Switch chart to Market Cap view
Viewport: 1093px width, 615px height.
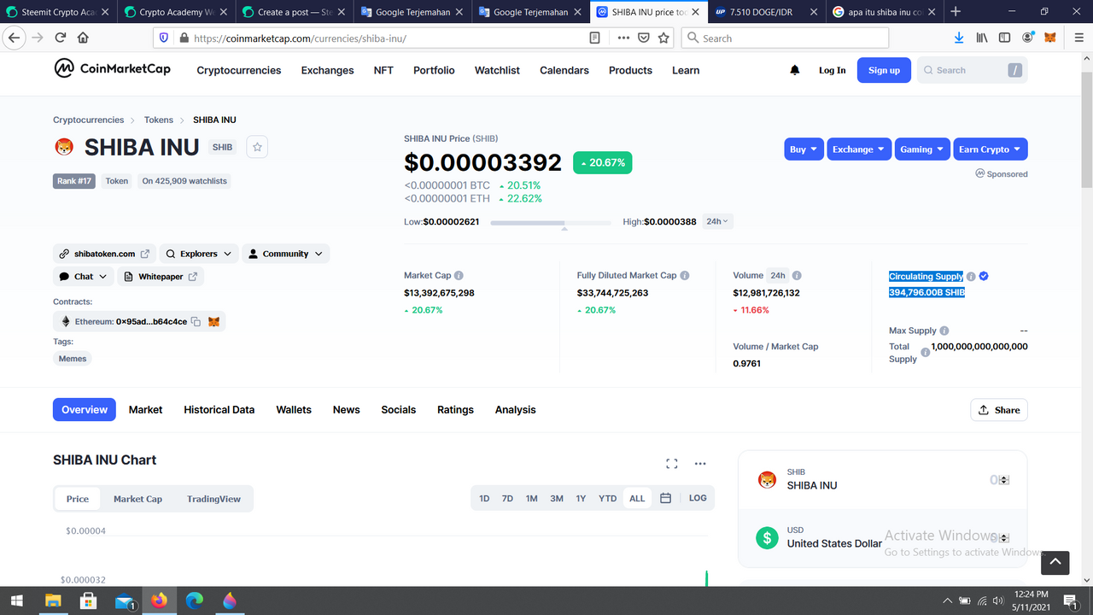tap(137, 499)
